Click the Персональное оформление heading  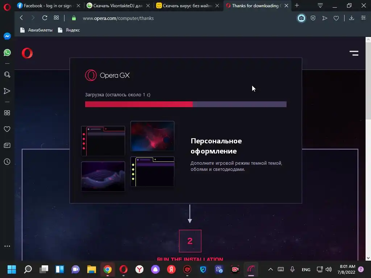tap(216, 146)
